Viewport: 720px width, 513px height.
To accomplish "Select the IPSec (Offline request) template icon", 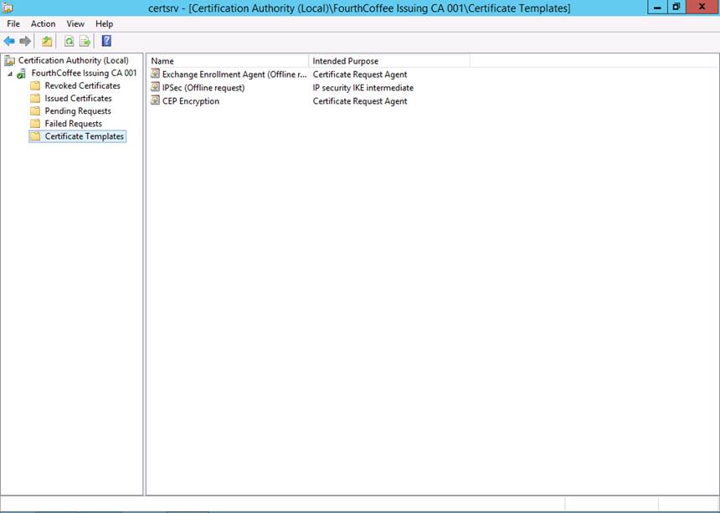I will pos(155,88).
